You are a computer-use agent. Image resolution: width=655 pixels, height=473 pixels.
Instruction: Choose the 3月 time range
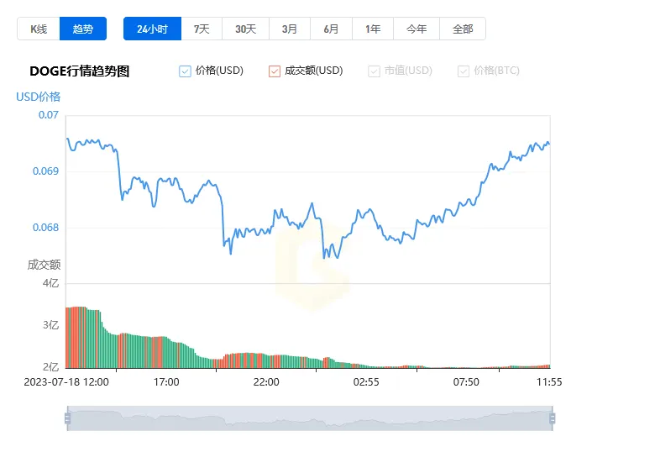tap(290, 29)
